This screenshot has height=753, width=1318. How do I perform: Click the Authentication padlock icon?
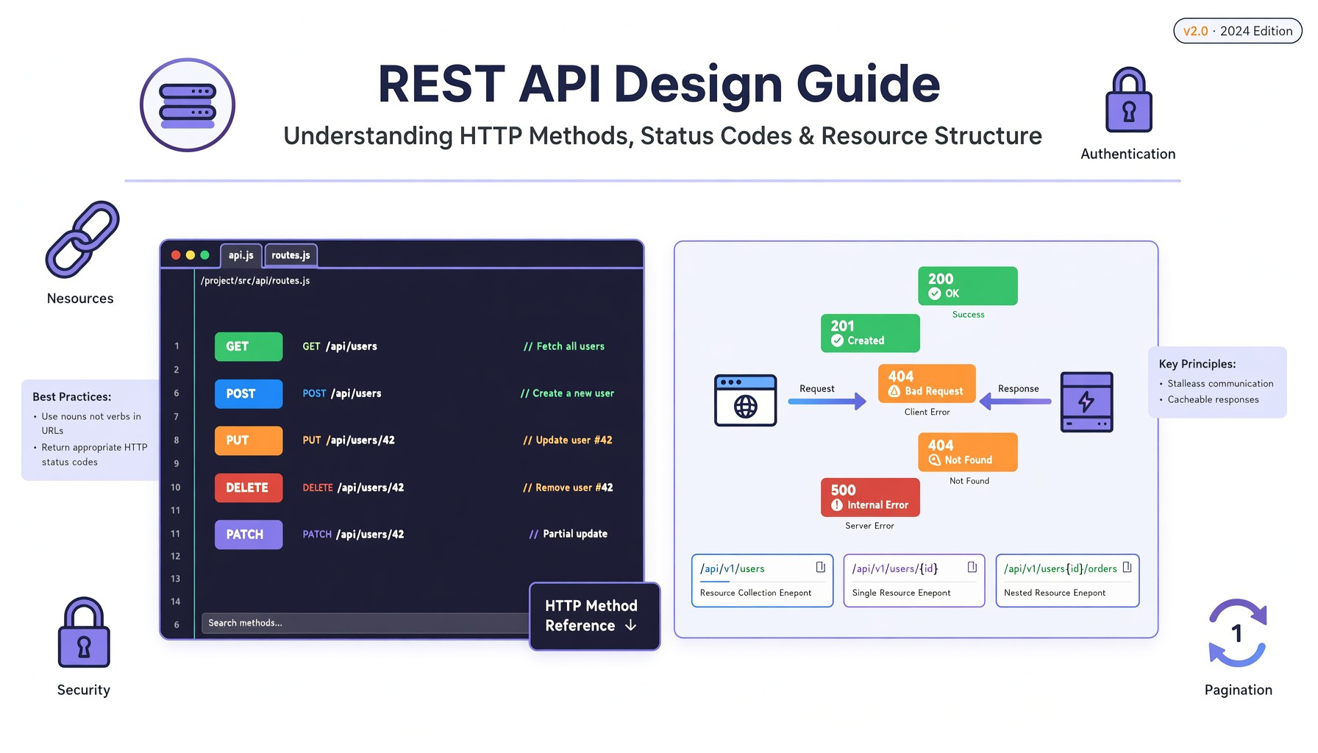coord(1128,100)
